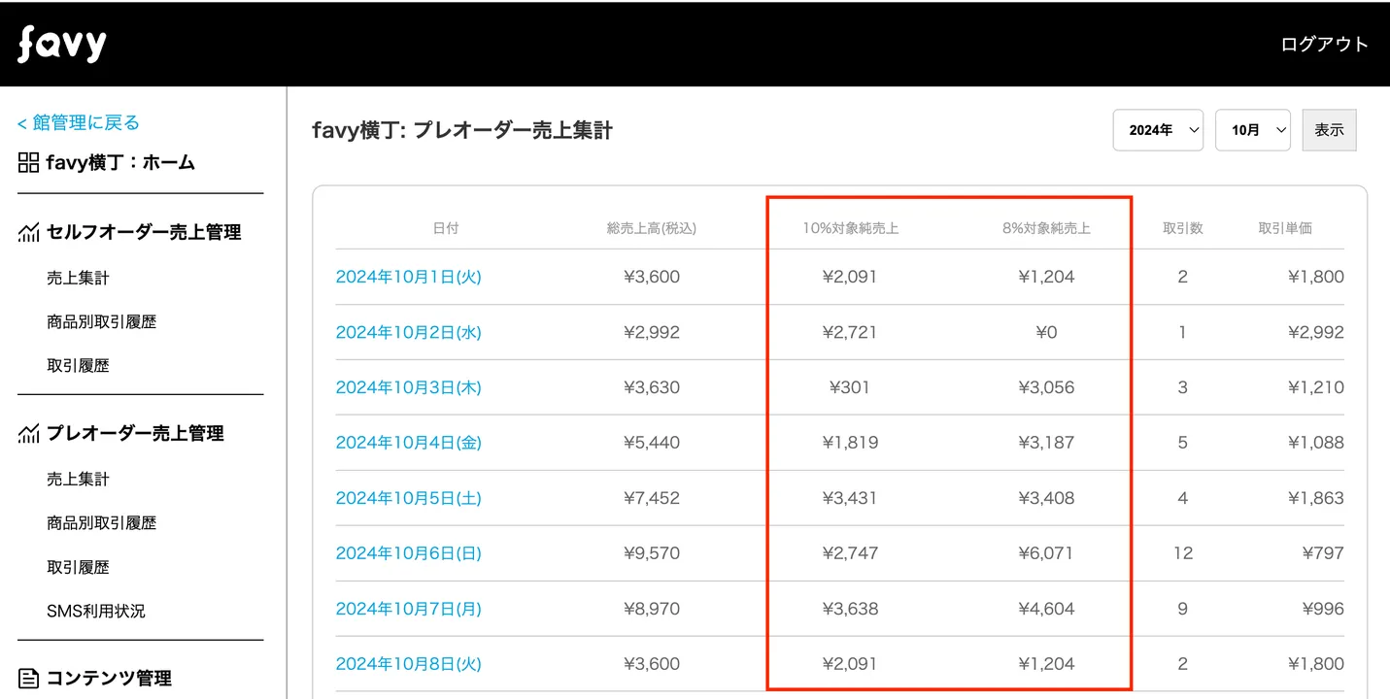Select 売上集計 under プレオーダー売上管理
The height and width of the screenshot is (699, 1390).
(78, 479)
